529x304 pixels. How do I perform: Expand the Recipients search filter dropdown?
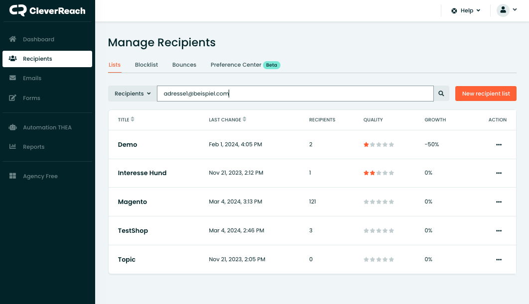132,94
